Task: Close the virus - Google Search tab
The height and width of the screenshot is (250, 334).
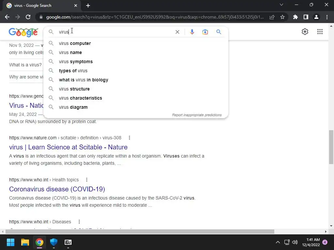Action: 76,6
